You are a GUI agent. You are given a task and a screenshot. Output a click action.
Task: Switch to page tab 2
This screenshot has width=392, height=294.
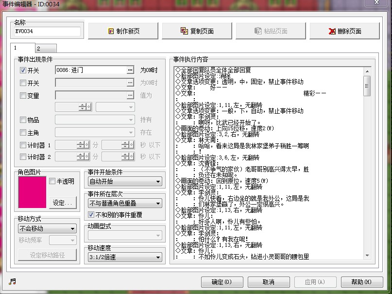[46, 48]
